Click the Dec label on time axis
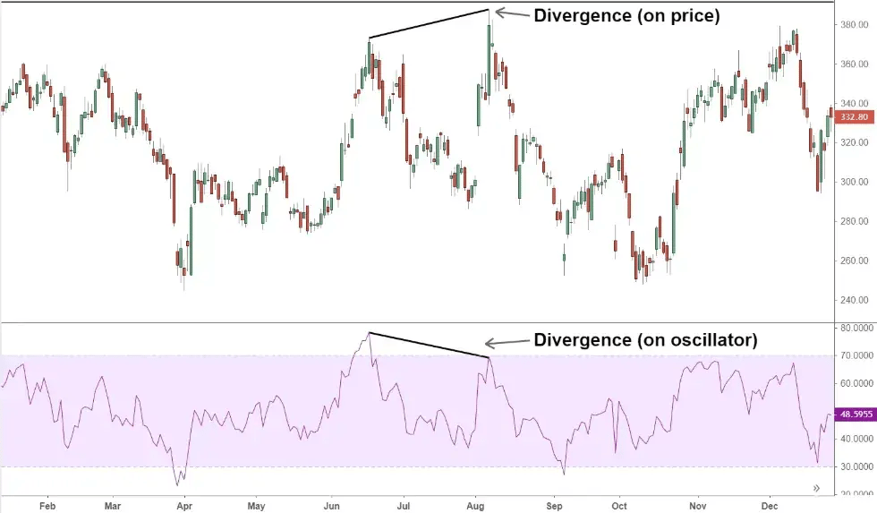Screen dimensions: 877x513 click(x=770, y=504)
